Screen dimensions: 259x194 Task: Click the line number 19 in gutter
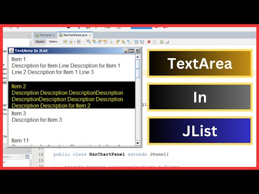(x=40, y=160)
